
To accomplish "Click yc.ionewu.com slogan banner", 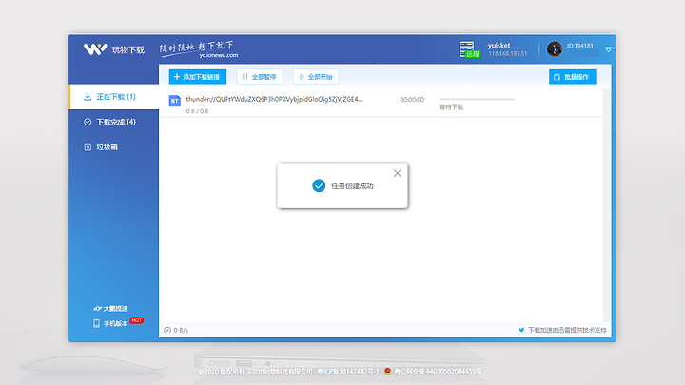I will coord(199,49).
